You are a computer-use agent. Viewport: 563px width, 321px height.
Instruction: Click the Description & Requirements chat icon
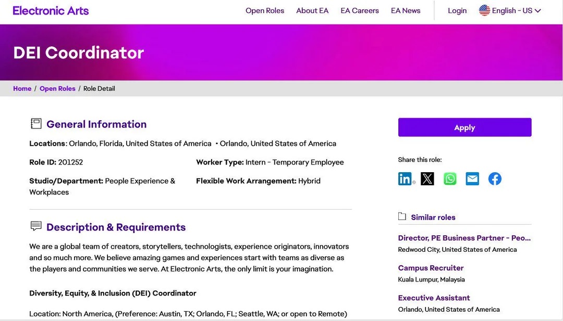(36, 226)
